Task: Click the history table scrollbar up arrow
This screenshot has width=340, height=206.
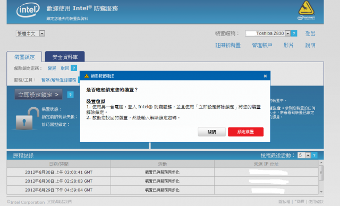Action: click(x=321, y=162)
